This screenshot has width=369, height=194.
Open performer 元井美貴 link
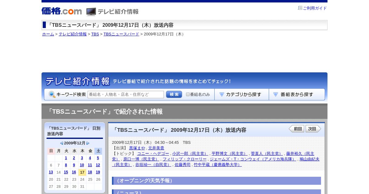(156, 148)
